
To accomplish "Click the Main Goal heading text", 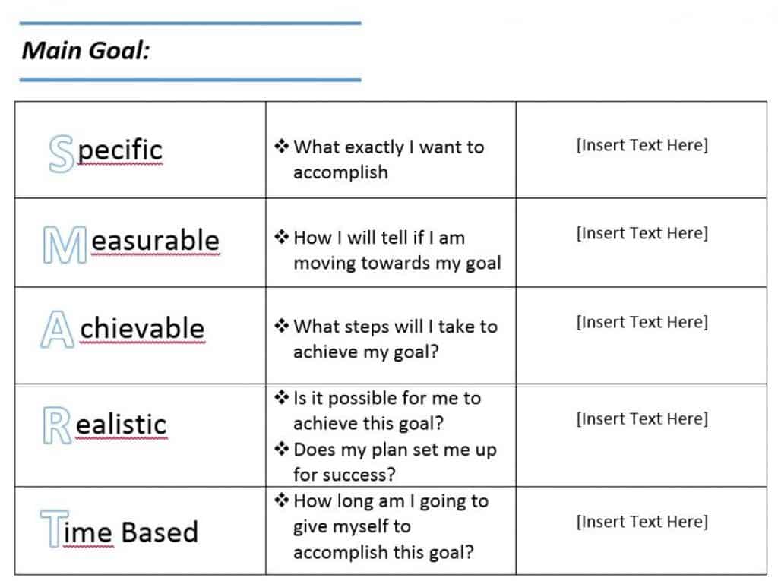I will pyautogui.click(x=86, y=51).
